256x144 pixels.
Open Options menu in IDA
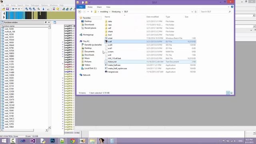[x=44, y=5]
